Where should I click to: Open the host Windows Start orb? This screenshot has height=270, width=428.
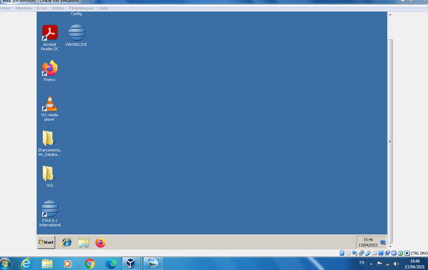pos(6,263)
